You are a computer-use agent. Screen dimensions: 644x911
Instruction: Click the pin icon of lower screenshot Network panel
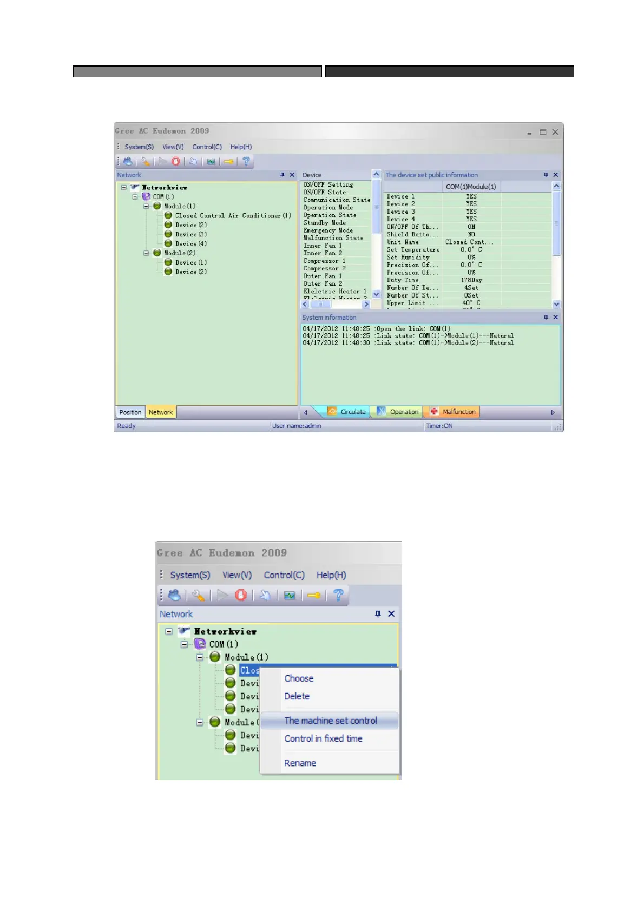pos(378,613)
